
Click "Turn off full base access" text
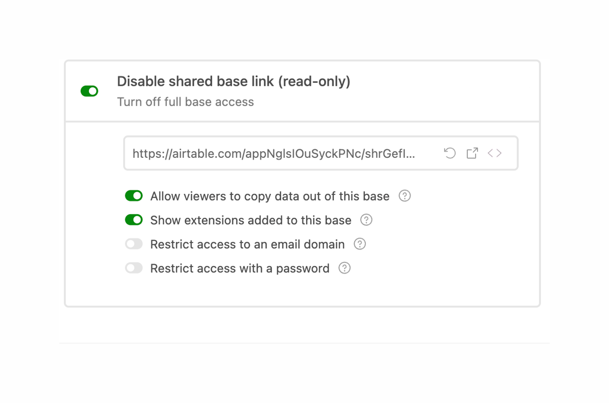(x=185, y=102)
